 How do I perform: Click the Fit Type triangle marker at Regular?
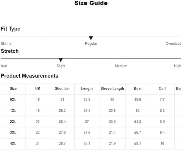(91, 38)
